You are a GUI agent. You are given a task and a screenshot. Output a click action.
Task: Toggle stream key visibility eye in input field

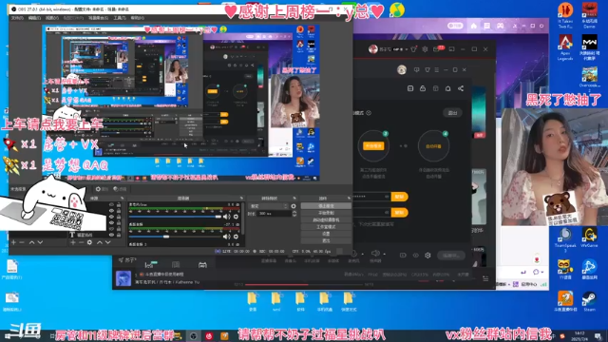[387, 197]
